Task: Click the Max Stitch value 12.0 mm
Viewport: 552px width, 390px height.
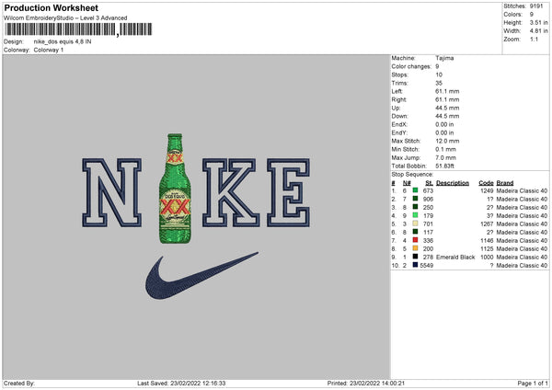Action: click(x=447, y=141)
